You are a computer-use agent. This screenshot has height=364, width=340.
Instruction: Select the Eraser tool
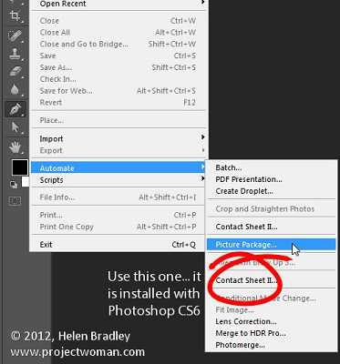coord(15,72)
